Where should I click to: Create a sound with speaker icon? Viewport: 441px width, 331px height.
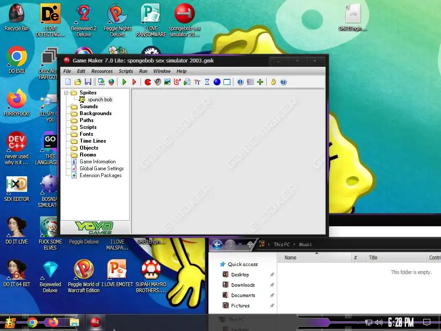(158, 82)
